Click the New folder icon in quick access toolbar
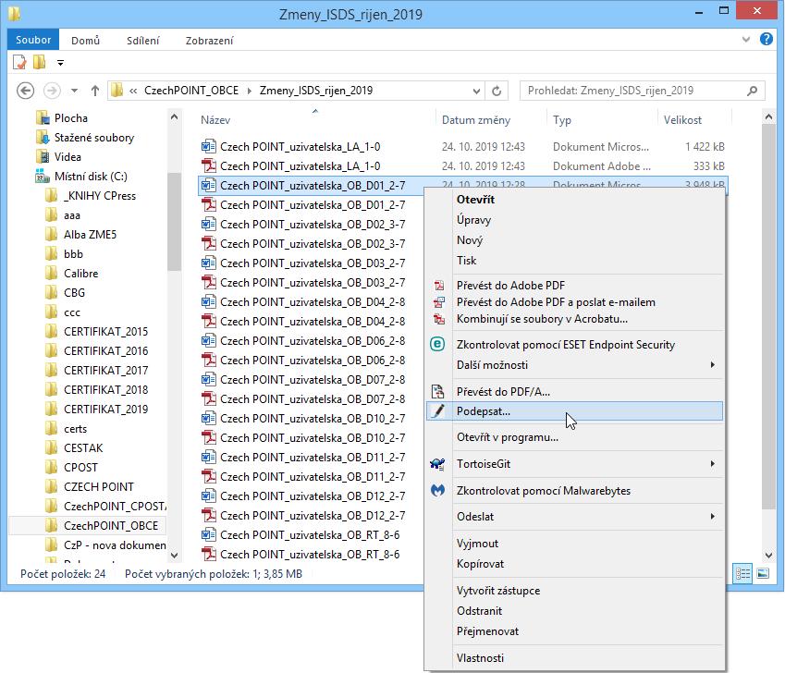This screenshot has height=673, width=785. click(39, 62)
